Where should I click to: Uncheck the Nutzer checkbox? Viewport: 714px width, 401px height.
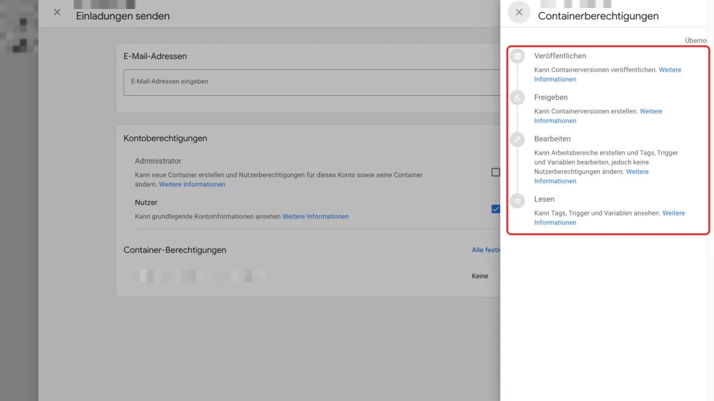(x=495, y=209)
